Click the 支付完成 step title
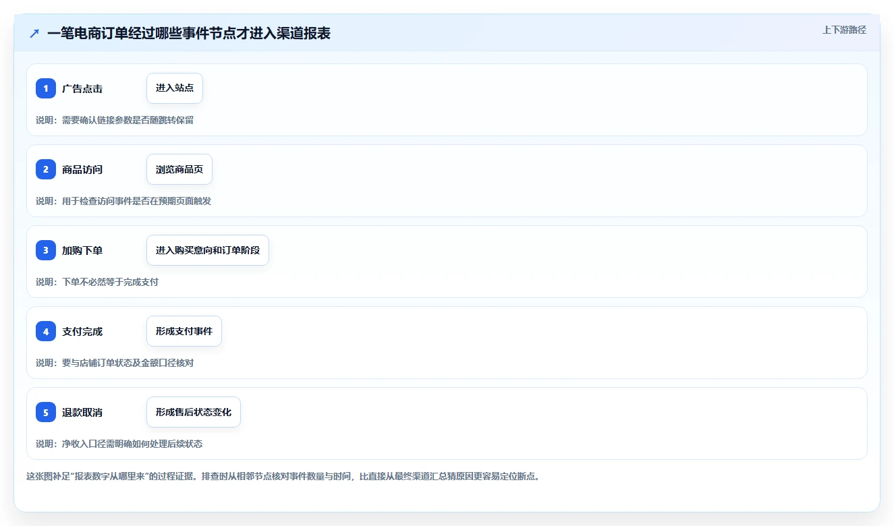Screen dimensions: 894x526 pos(82,331)
